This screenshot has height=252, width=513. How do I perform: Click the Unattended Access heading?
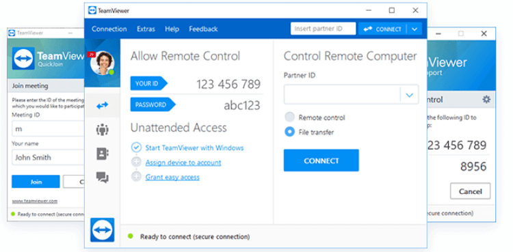coord(179,128)
